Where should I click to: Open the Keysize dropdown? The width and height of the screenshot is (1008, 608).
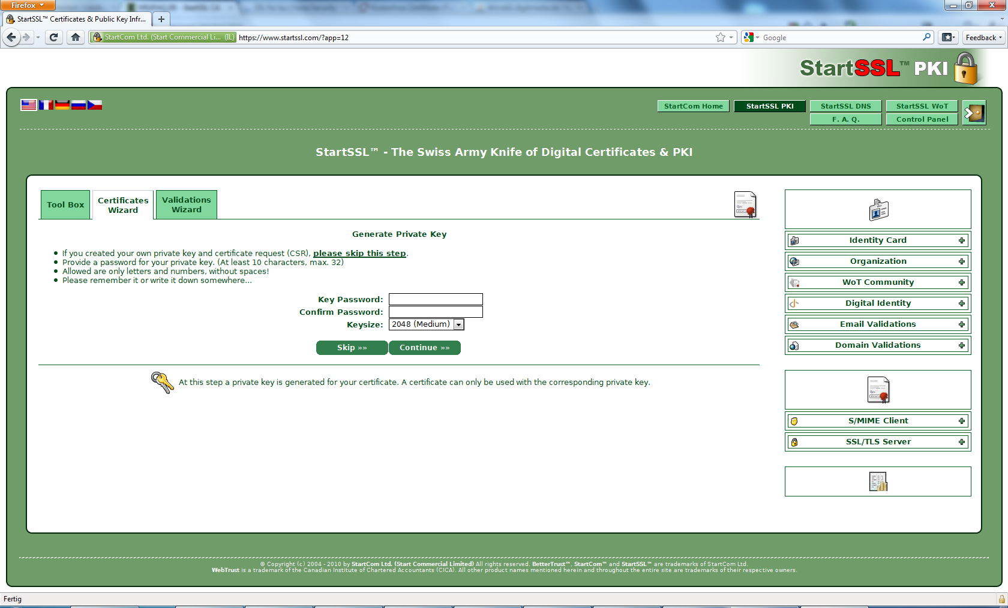pyautogui.click(x=427, y=324)
